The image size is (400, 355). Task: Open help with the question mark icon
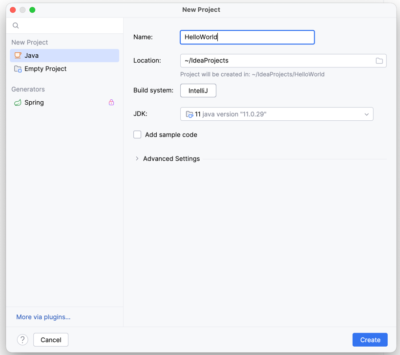tap(22, 340)
